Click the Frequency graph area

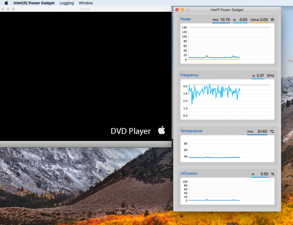(227, 99)
